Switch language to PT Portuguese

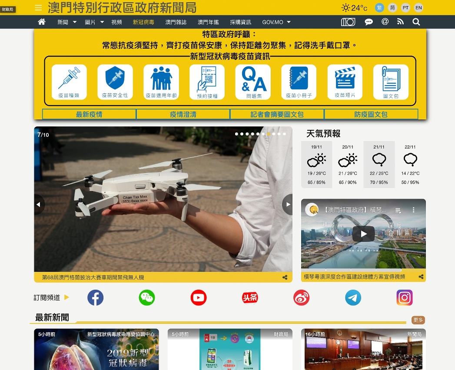pyautogui.click(x=405, y=8)
